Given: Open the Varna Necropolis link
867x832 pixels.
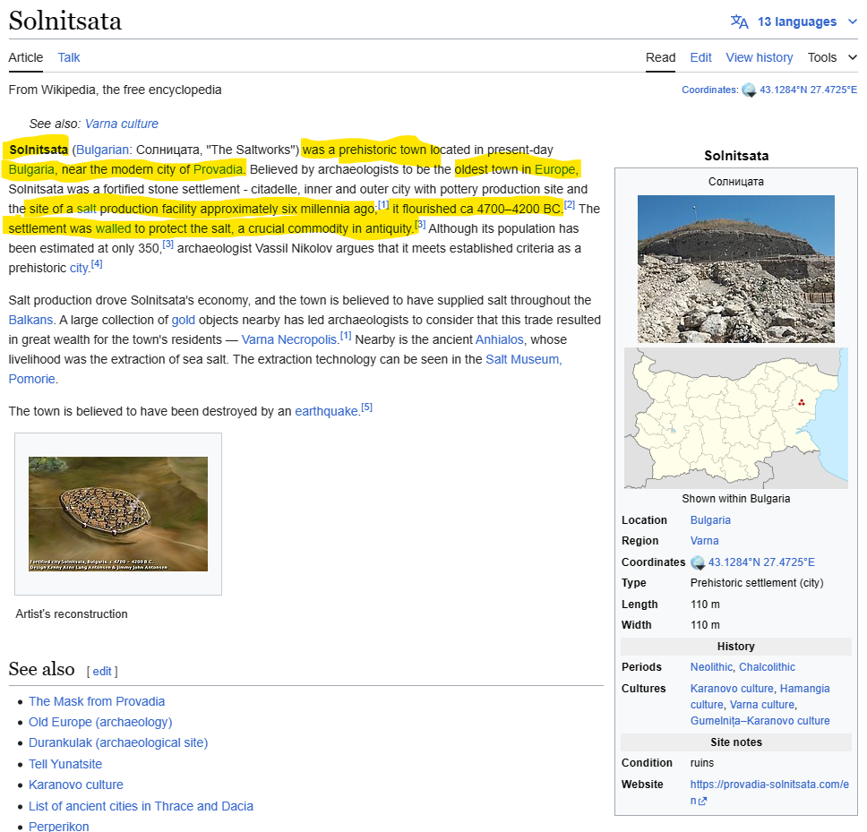Looking at the screenshot, I should pos(288,339).
